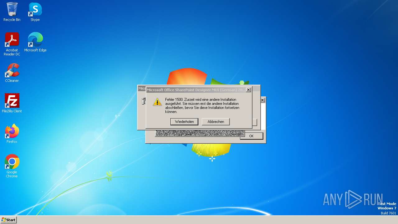398x224 pixels.
Task: Click the Wiederholen button in the error dialog
Action: pos(184,122)
